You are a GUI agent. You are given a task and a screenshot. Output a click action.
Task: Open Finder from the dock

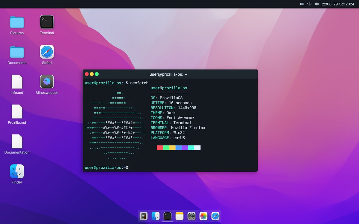coord(156,216)
